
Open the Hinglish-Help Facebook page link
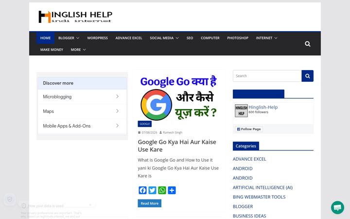pyautogui.click(x=263, y=107)
